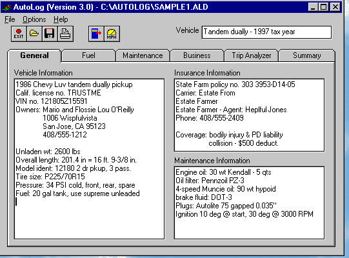
Task: Click the 'Calif. license no. TRUSTME' line
Action: pos(58,93)
